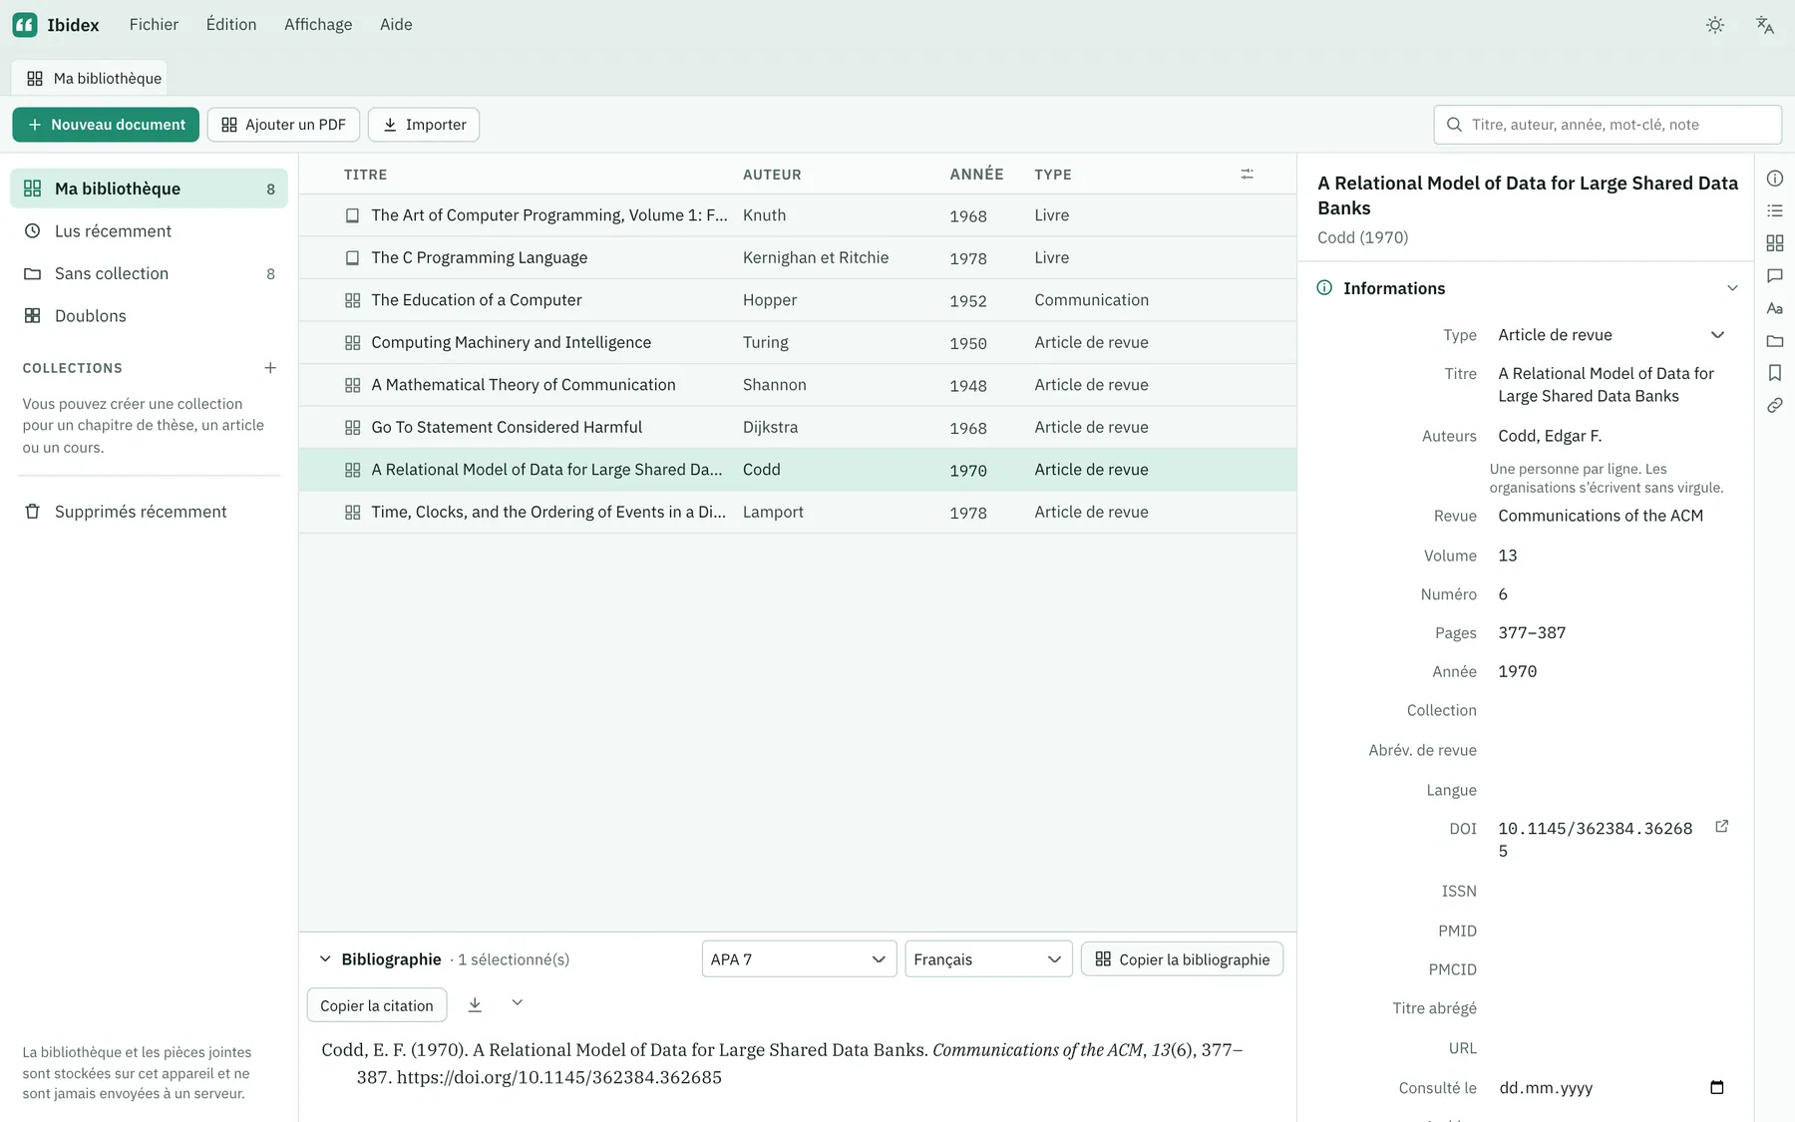Screen dimensions: 1795x1122
Task: Click Copier la citation button
Action: [x=377, y=1005]
